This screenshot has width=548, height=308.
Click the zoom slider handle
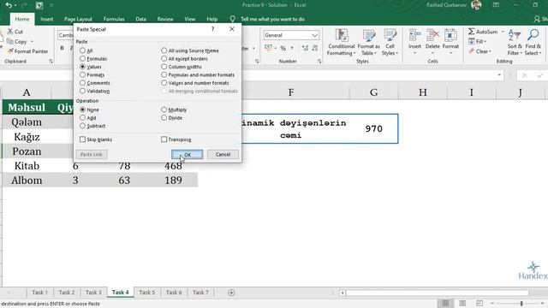[x=521, y=304]
